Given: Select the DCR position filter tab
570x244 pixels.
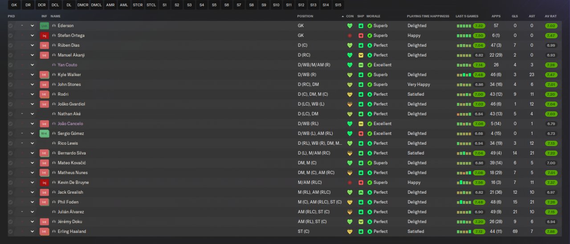Looking at the screenshot, I should point(41,5).
